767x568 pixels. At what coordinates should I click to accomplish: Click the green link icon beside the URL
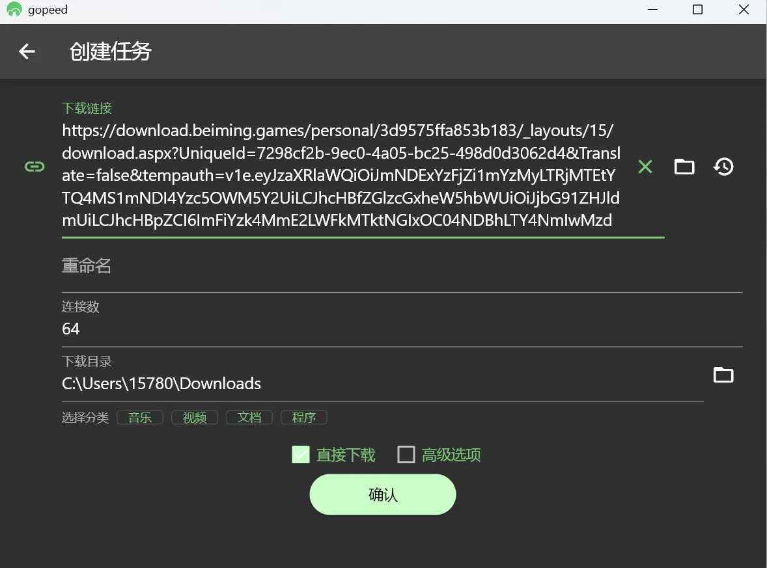coord(34,167)
